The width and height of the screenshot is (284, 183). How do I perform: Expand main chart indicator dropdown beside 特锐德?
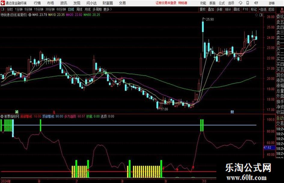click(x=30, y=15)
